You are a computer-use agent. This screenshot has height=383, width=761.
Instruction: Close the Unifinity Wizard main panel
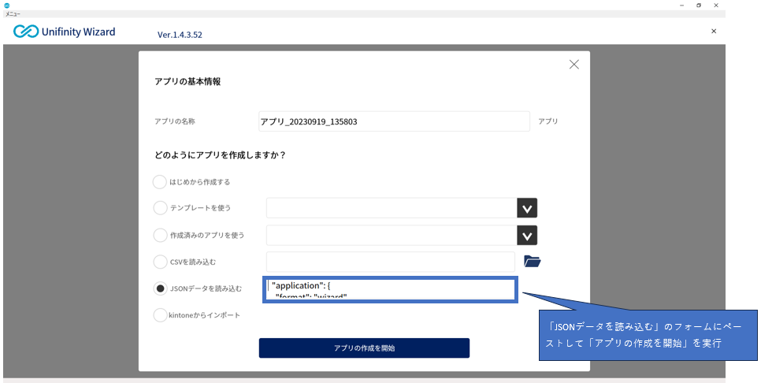click(714, 32)
